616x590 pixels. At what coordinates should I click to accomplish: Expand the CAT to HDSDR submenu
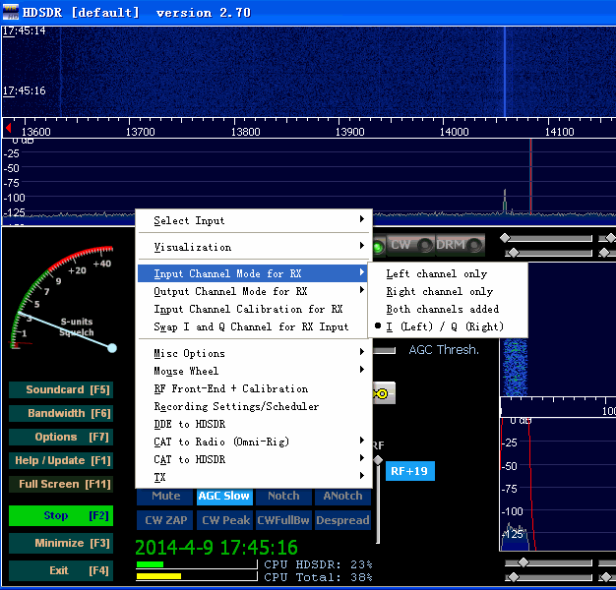pyautogui.click(x=254, y=459)
